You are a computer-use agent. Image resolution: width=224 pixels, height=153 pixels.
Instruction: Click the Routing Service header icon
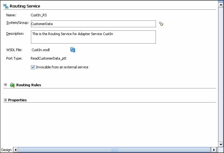6,6
